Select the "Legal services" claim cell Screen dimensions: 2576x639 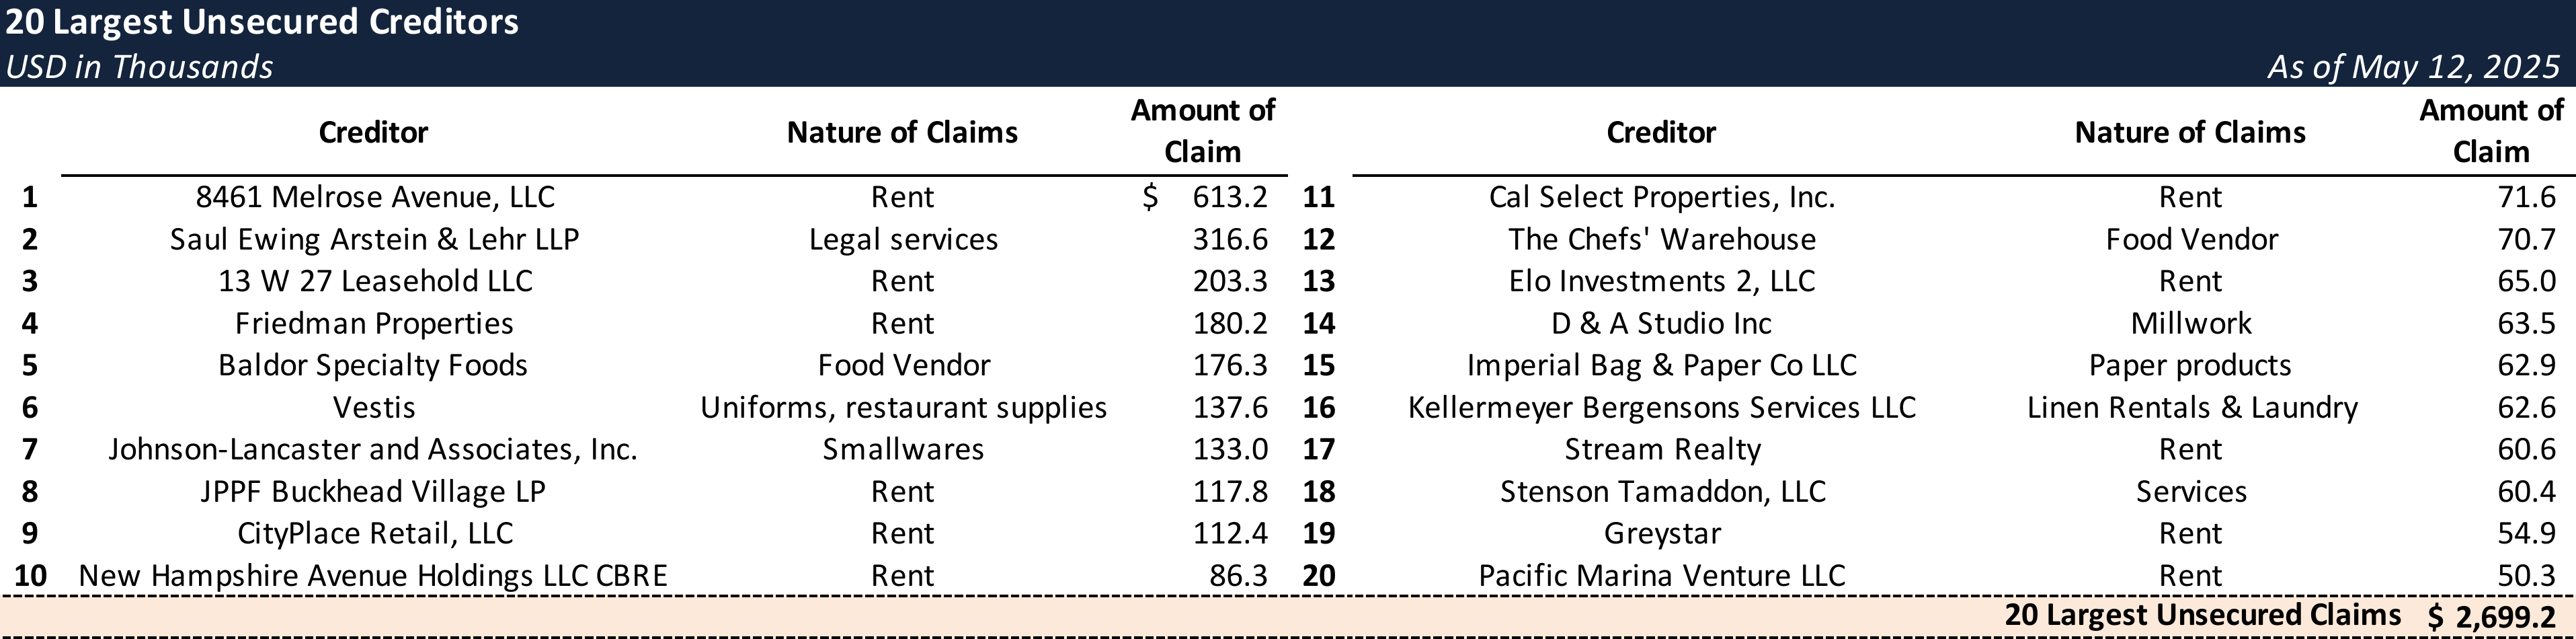(903, 239)
